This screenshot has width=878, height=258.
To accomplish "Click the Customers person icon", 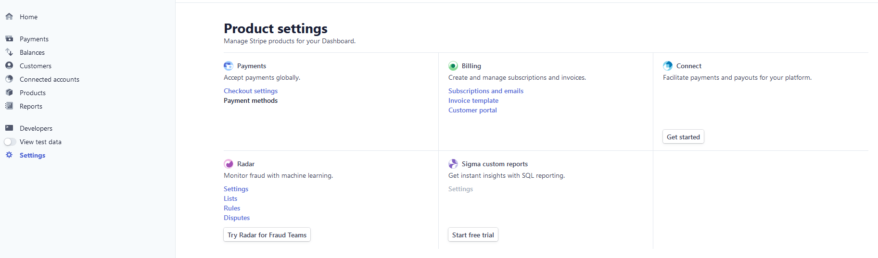I will [x=9, y=65].
